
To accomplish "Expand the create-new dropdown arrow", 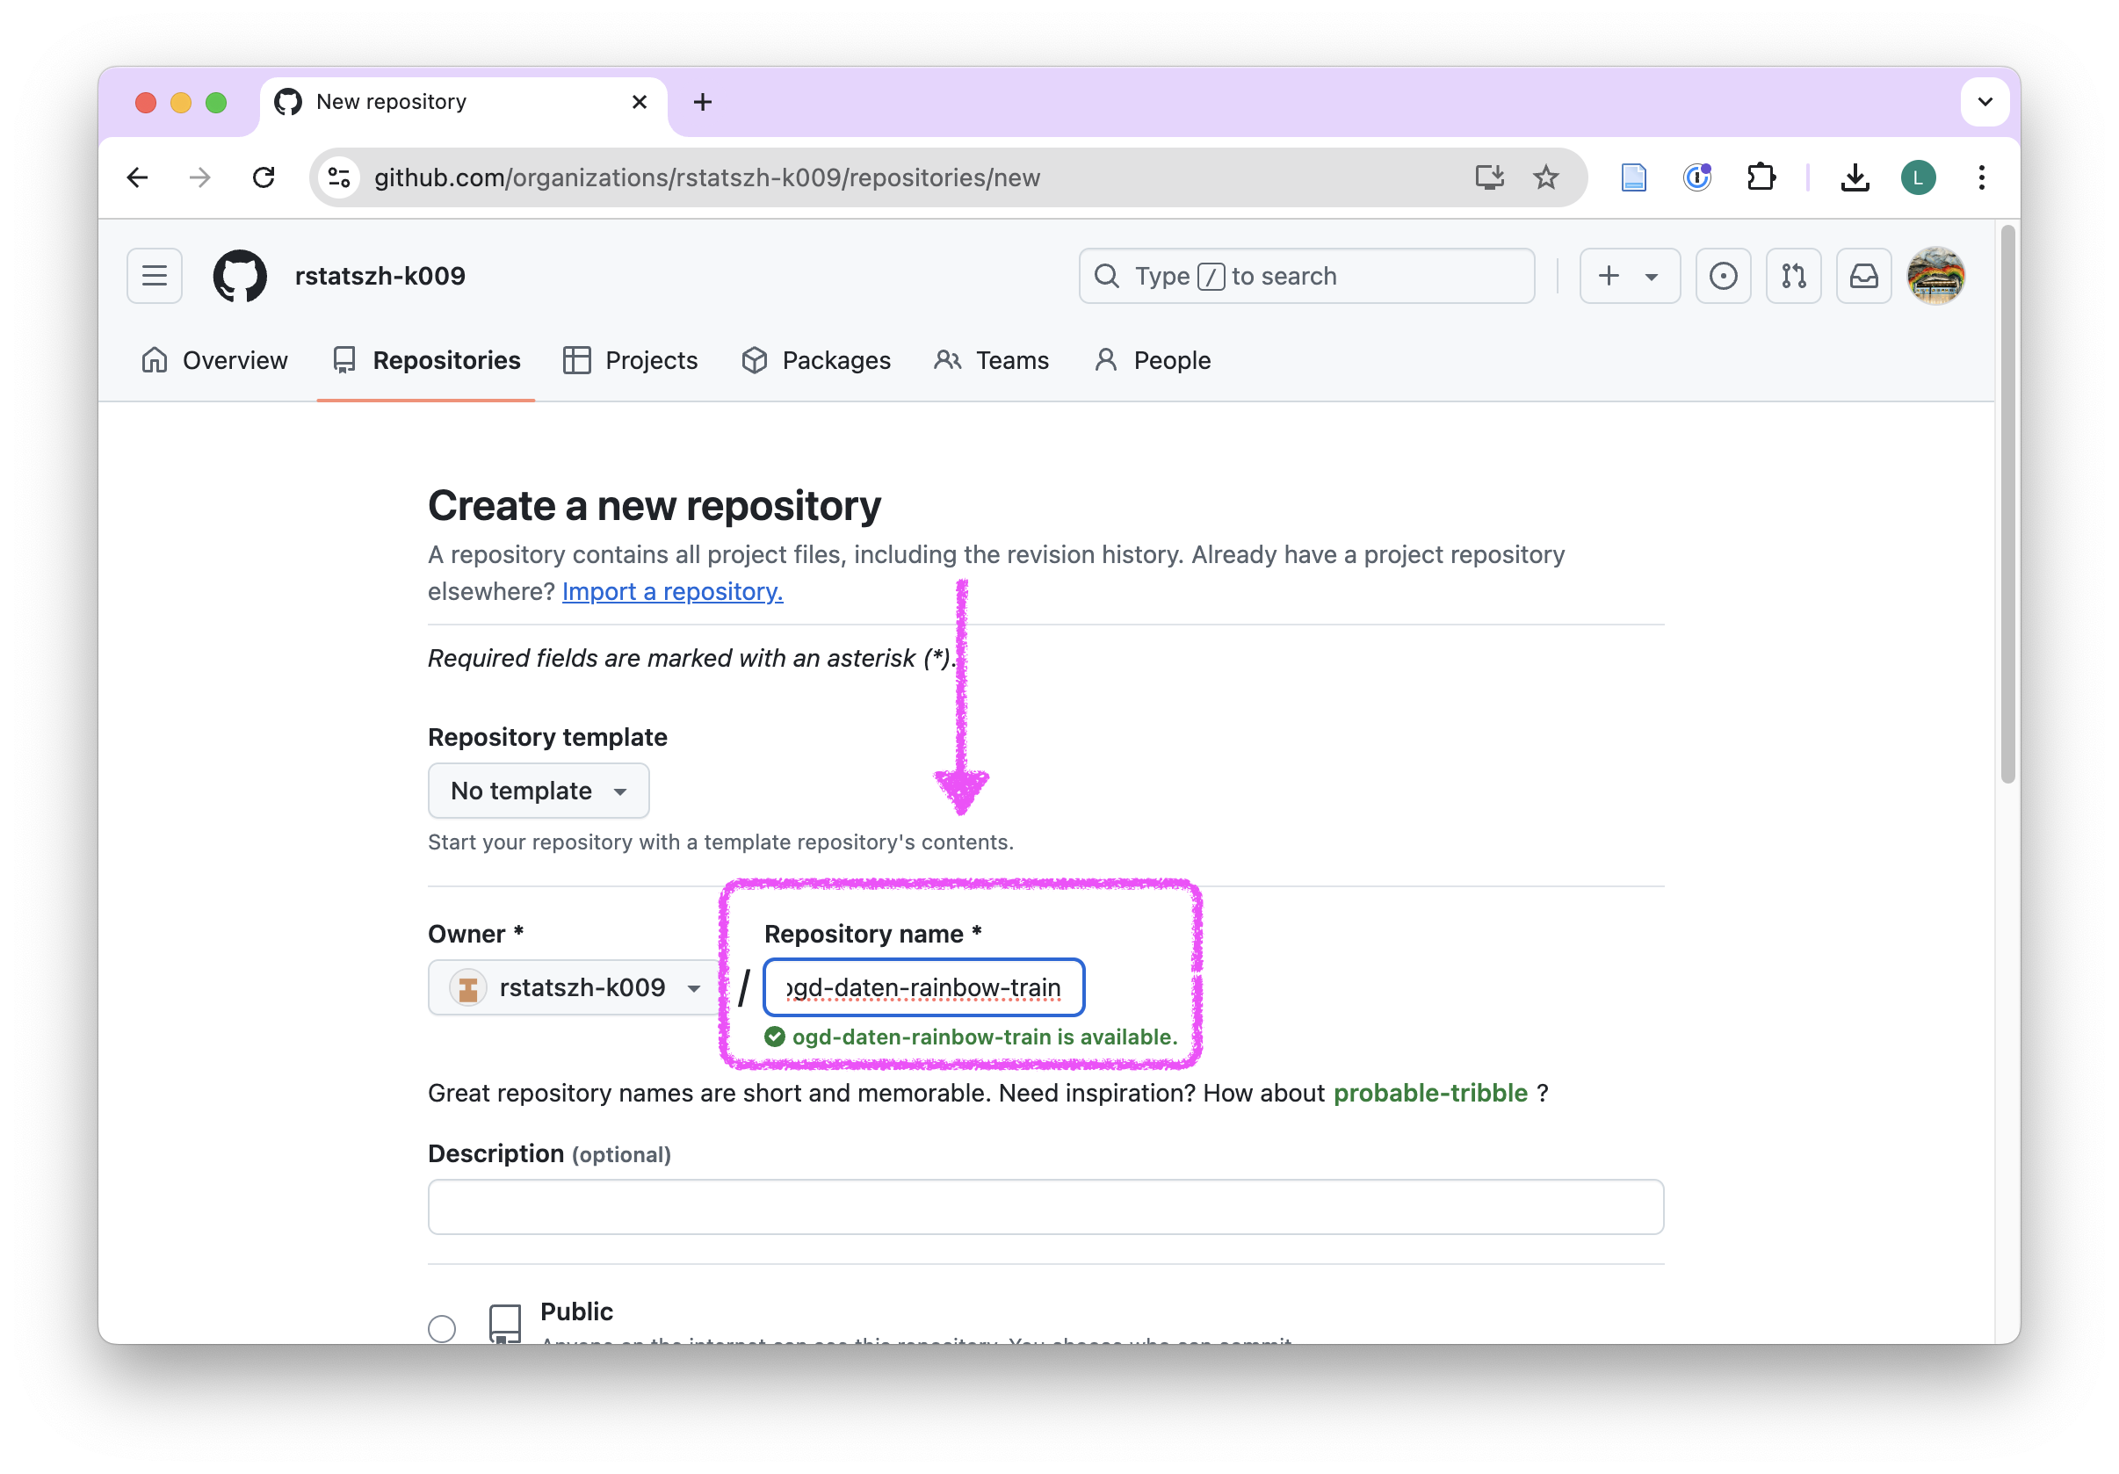I will pyautogui.click(x=1651, y=276).
